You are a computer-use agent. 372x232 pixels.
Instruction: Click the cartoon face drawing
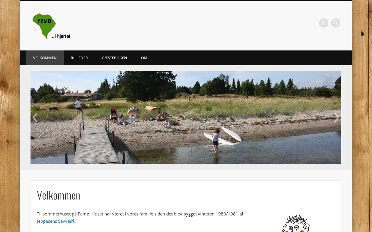(296, 223)
